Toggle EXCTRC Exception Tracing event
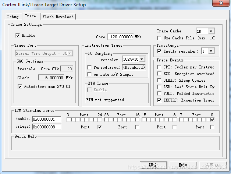231x174 pixels. tap(159, 100)
